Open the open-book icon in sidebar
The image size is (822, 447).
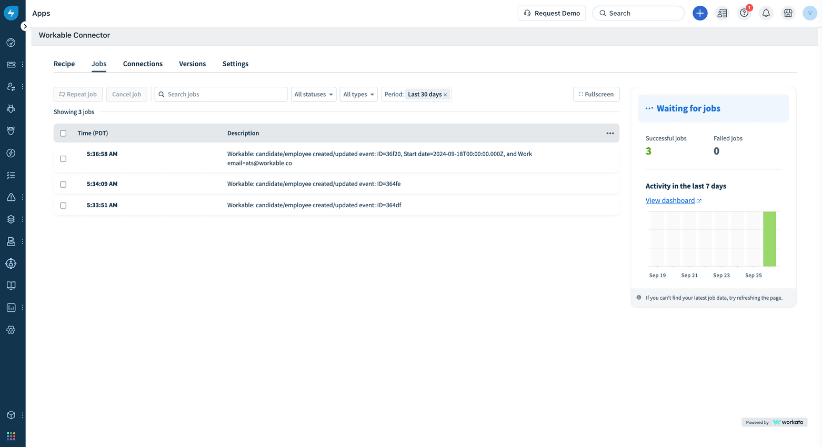point(11,286)
